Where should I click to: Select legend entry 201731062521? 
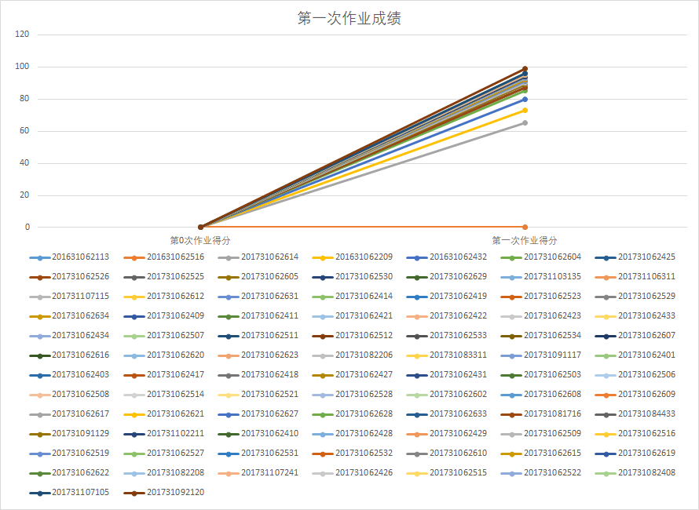[x=258, y=394]
